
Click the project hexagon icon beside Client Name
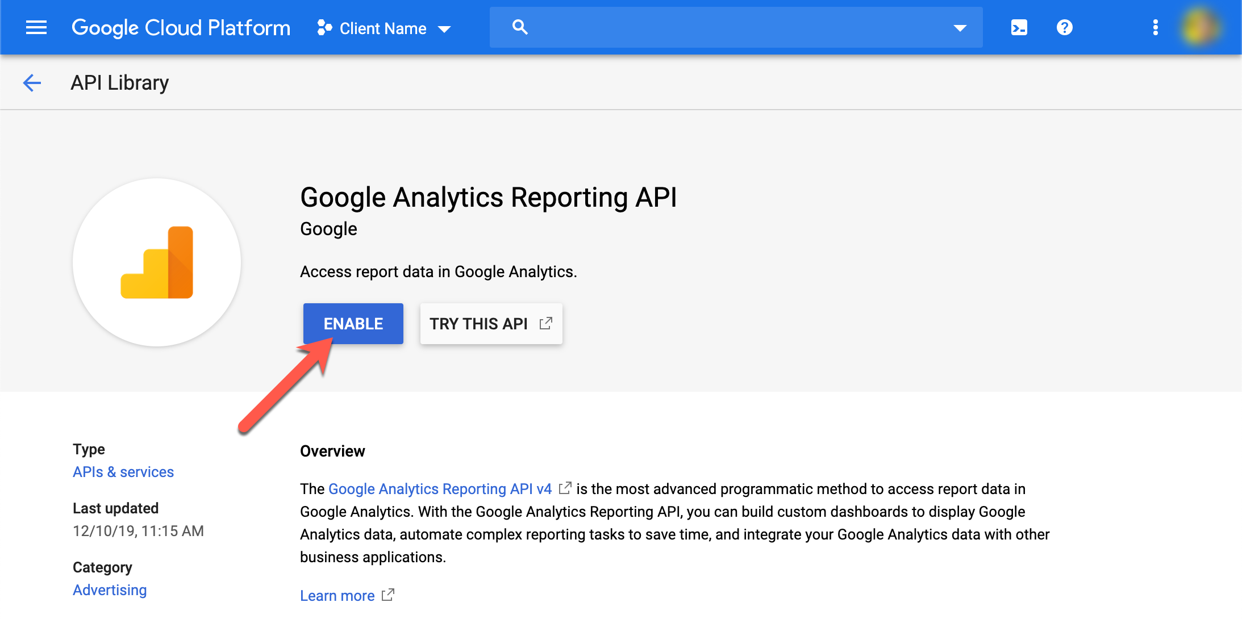324,28
